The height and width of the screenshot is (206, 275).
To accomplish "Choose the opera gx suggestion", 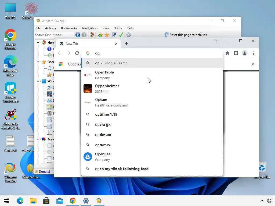I will 153,124.
